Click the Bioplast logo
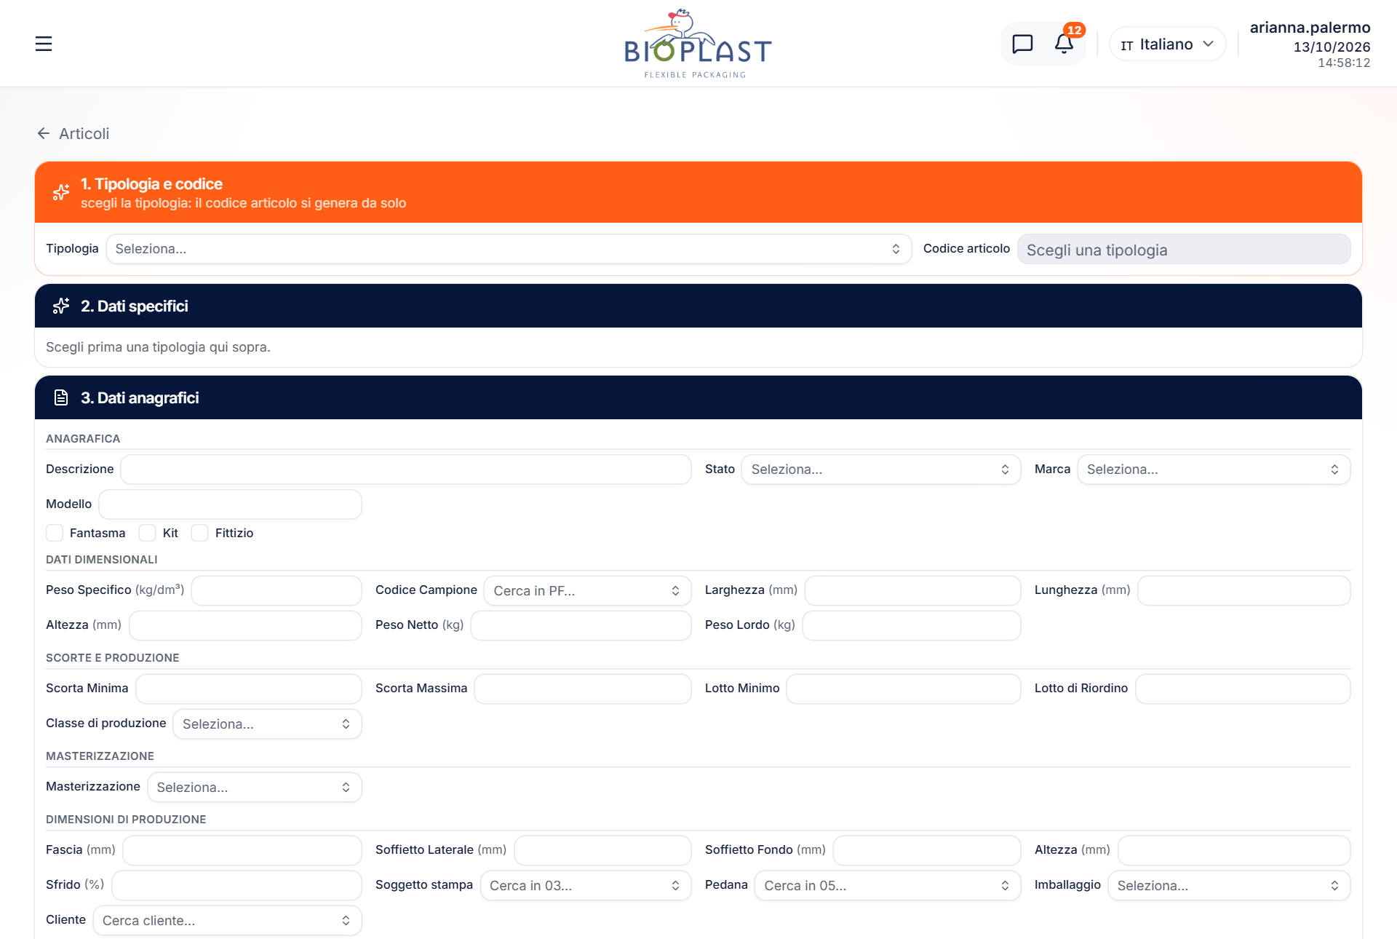This screenshot has width=1397, height=939. (698, 44)
